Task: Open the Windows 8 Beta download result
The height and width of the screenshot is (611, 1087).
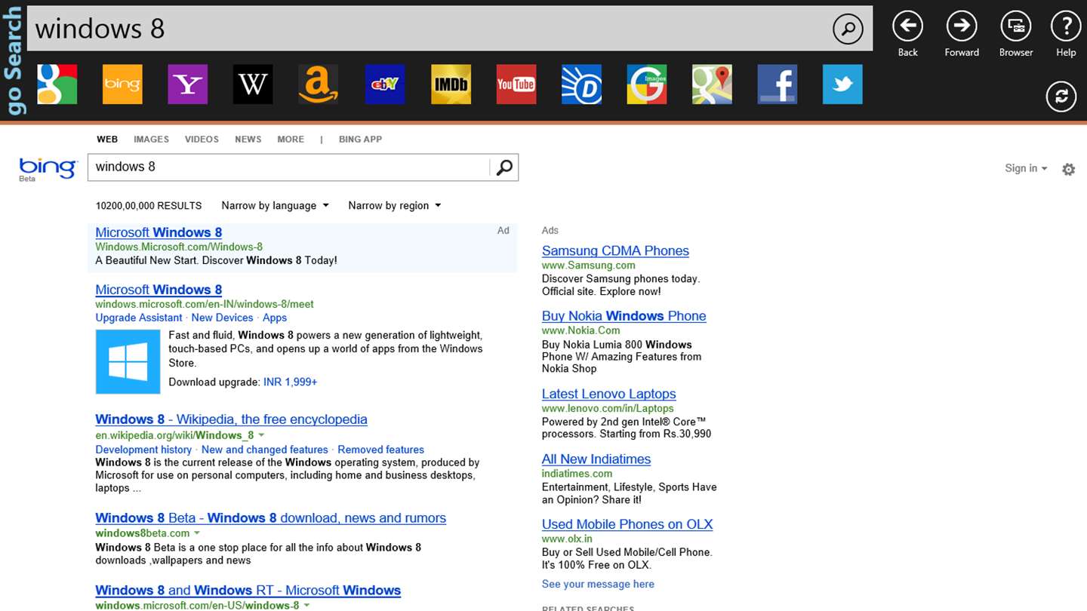Action: click(x=270, y=518)
